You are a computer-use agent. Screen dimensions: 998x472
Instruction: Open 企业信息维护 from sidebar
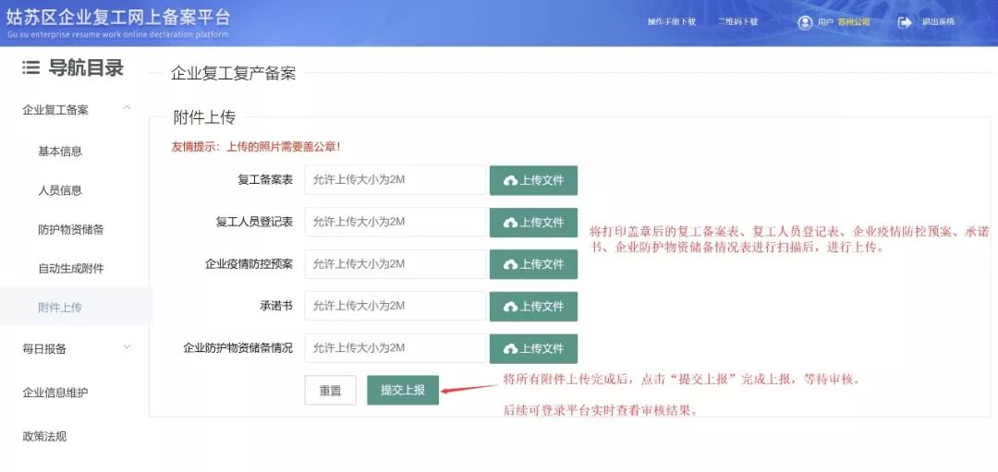coord(55,393)
